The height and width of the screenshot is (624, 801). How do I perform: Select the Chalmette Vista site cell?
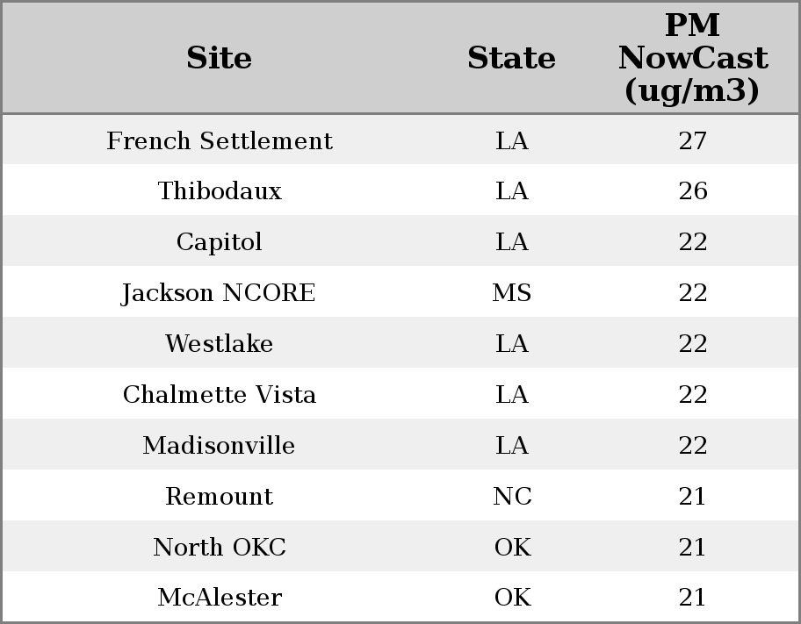coord(220,395)
